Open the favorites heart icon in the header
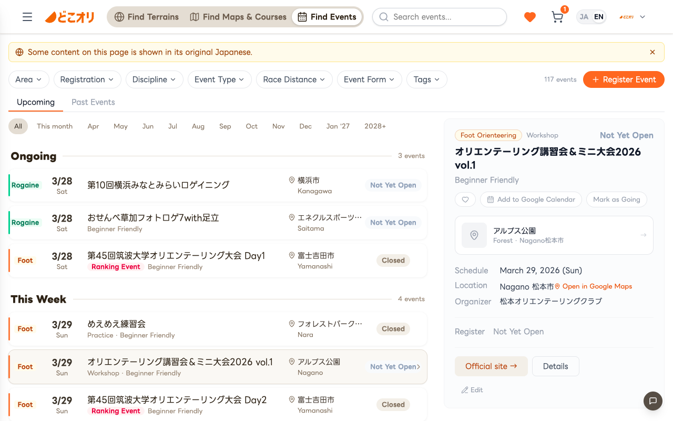673x421 pixels. [x=529, y=17]
